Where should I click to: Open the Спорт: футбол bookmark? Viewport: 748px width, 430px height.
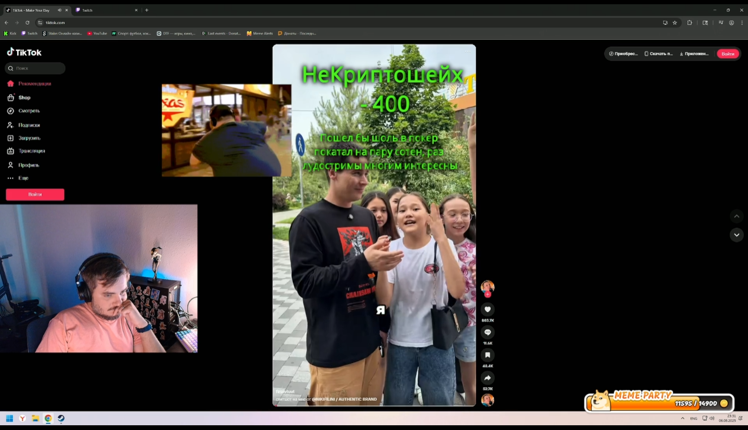pyautogui.click(x=132, y=34)
